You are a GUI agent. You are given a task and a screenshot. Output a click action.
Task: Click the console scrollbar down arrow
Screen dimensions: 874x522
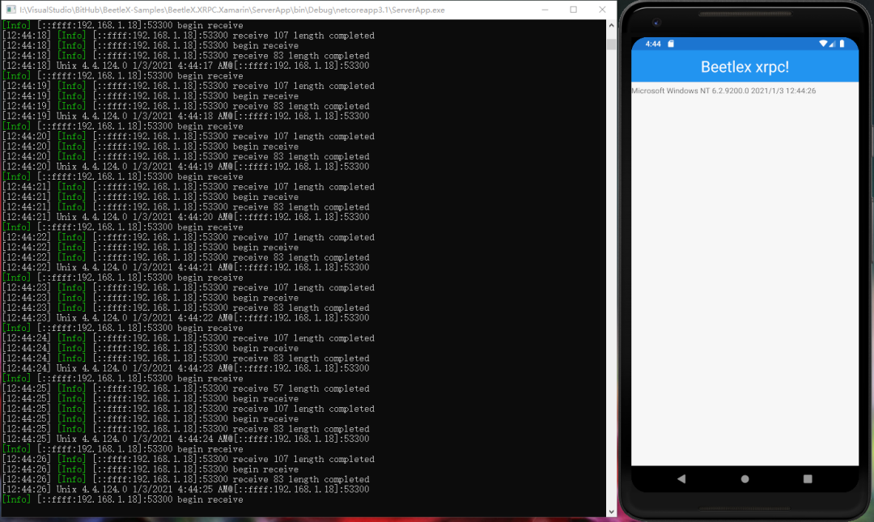point(612,511)
